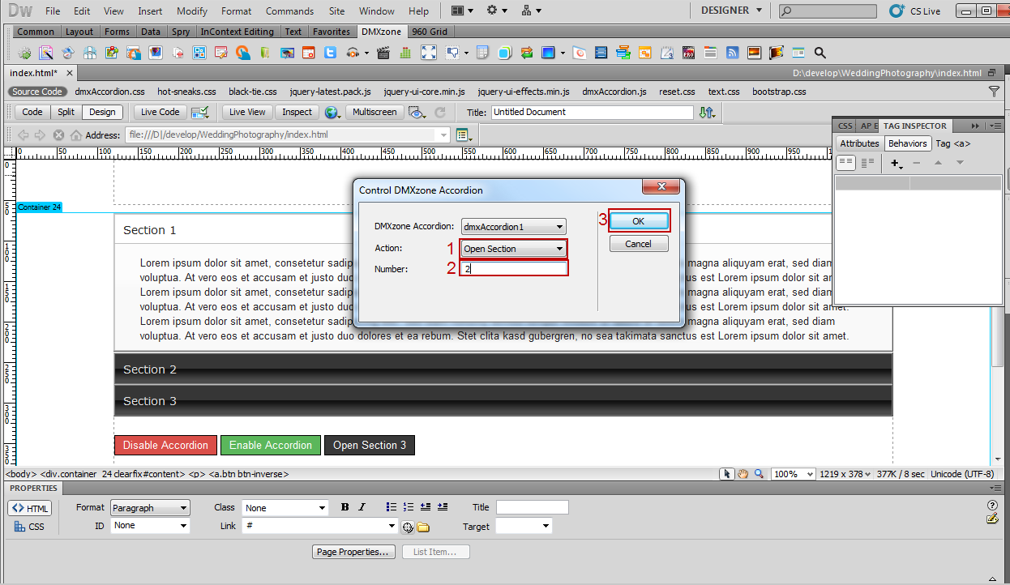The height and width of the screenshot is (585, 1010).
Task: Click the Number input field in dialog
Action: point(514,268)
